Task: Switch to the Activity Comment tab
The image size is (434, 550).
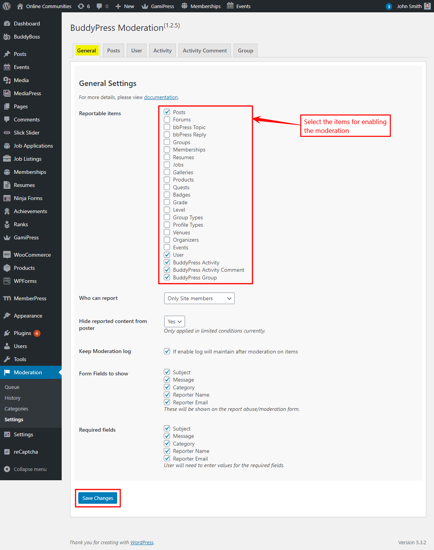Action: (x=204, y=50)
